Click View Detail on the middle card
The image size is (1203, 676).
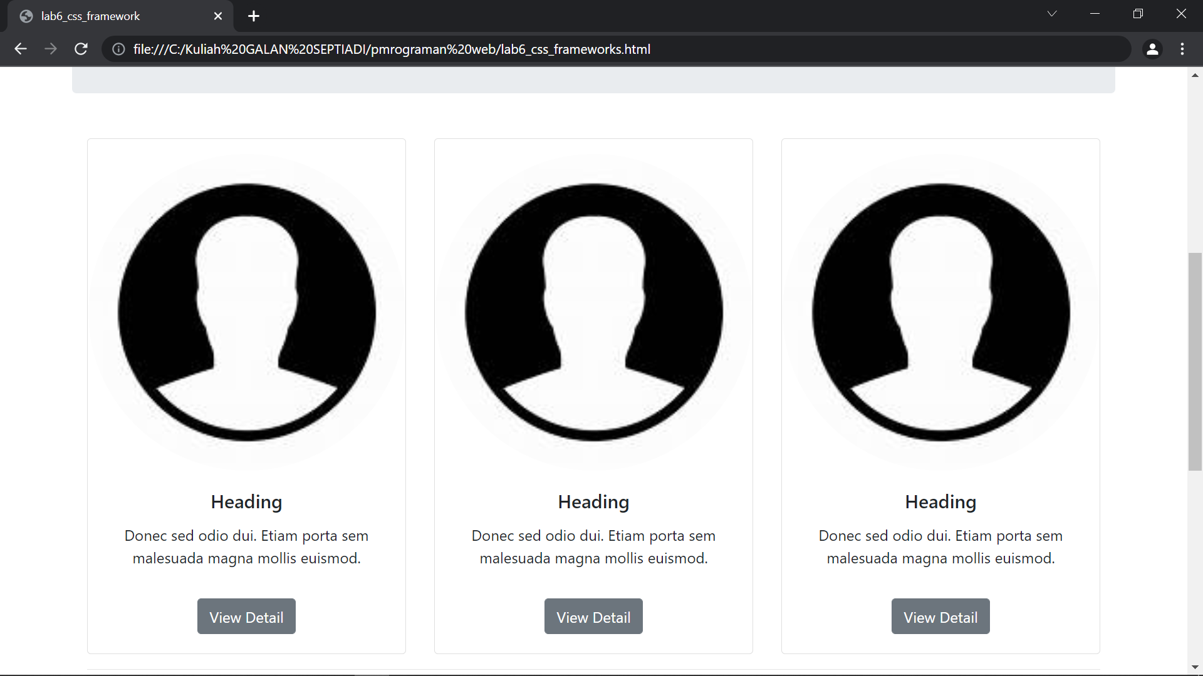pos(593,617)
